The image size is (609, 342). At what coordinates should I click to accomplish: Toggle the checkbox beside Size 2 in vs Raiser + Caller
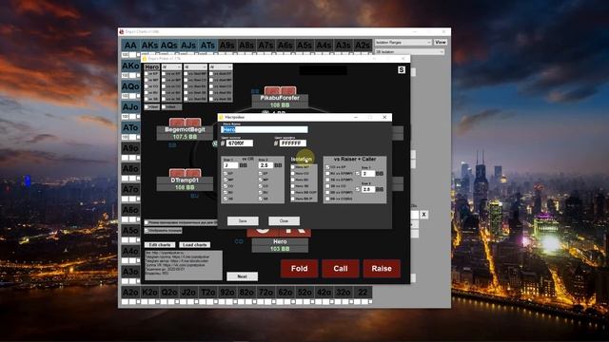click(358, 189)
